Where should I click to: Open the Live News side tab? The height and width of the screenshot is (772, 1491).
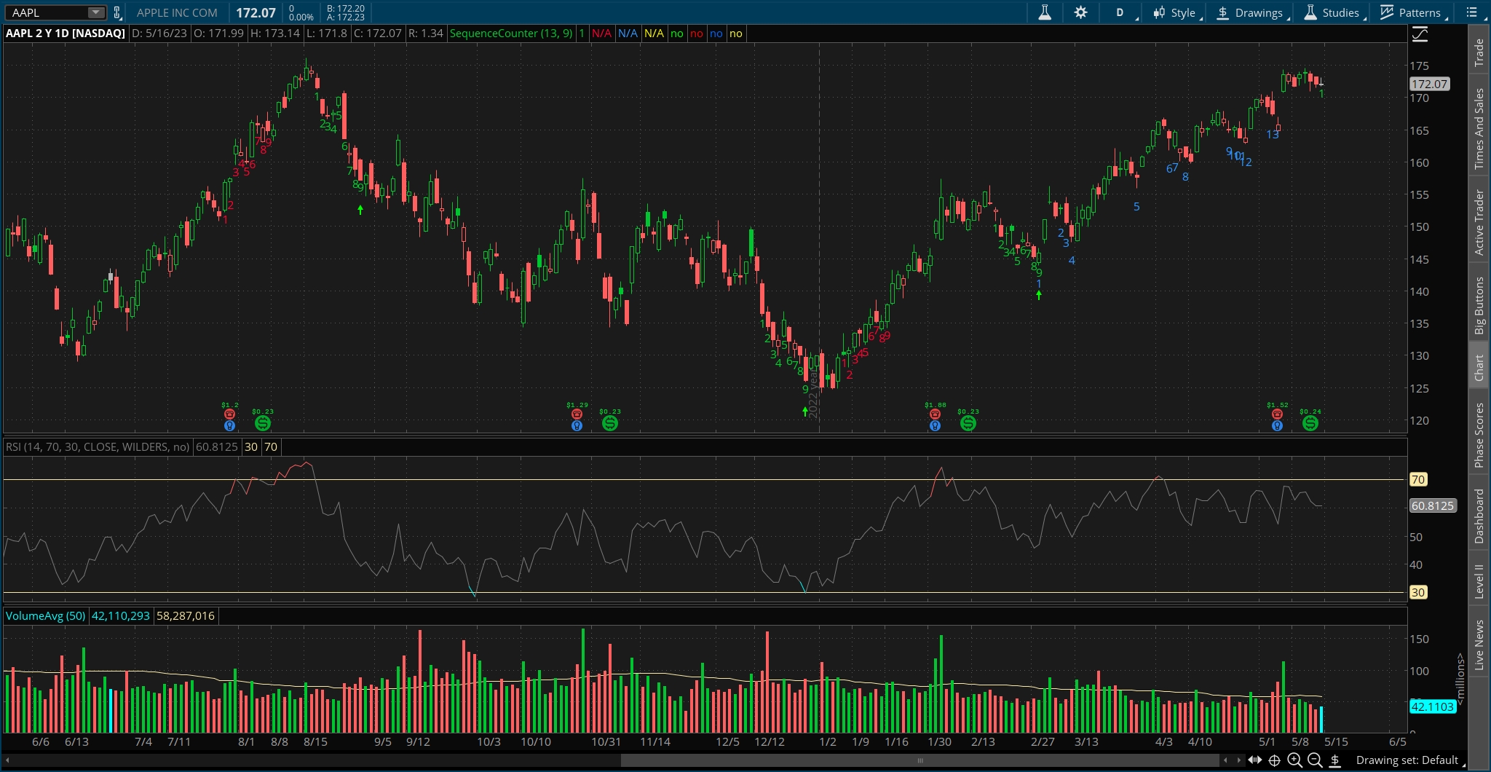tap(1479, 645)
